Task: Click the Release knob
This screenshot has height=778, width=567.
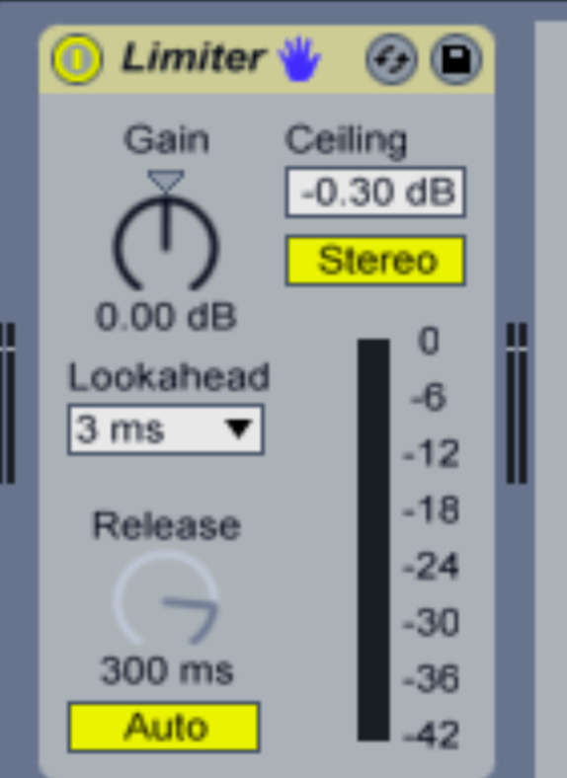Action: click(166, 598)
